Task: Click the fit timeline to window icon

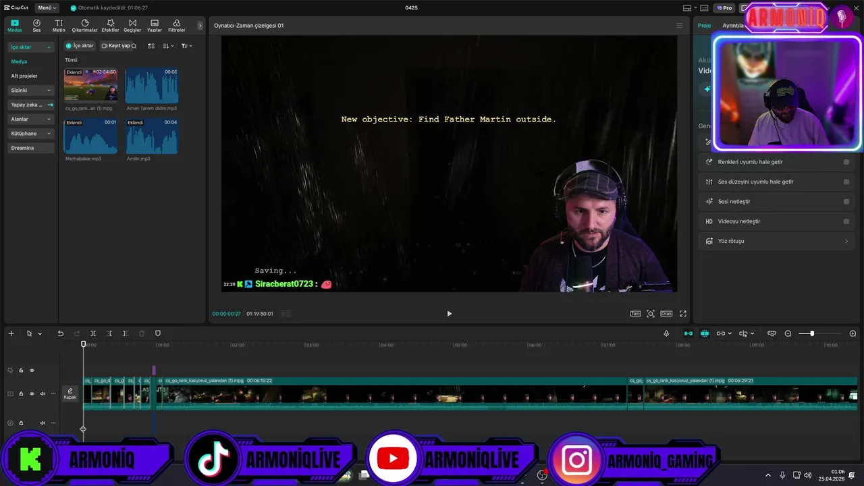Action: click(x=772, y=333)
